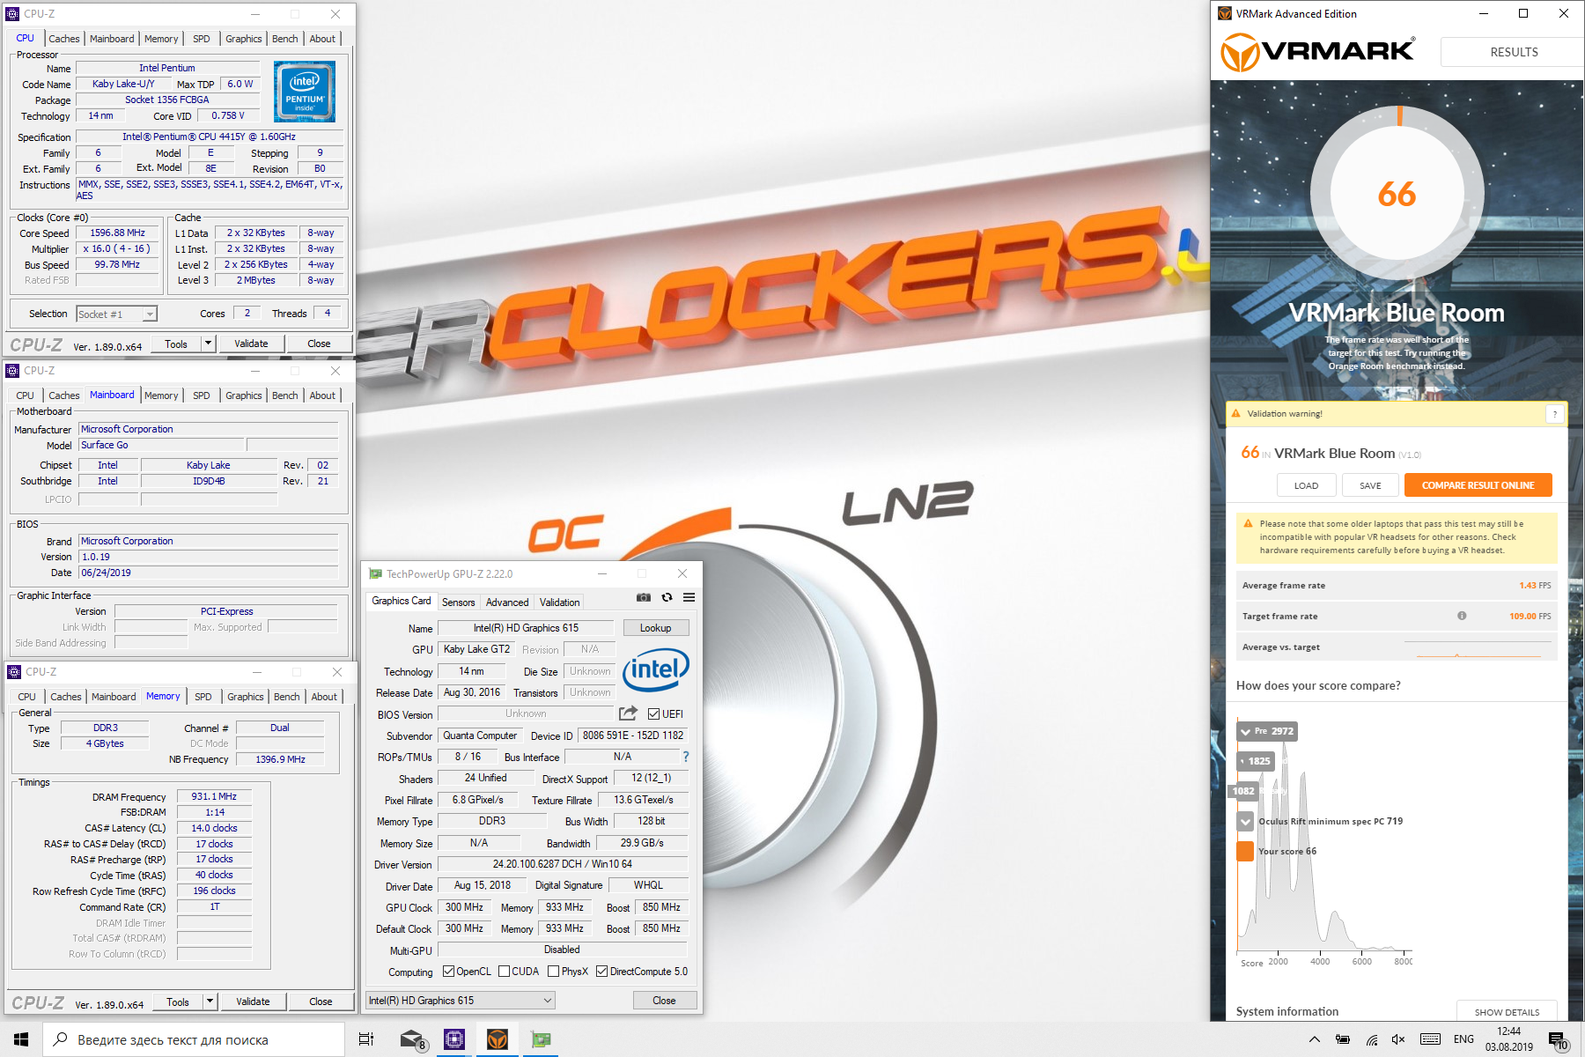Click the GPU-Z screenshot camera icon

pos(644,597)
